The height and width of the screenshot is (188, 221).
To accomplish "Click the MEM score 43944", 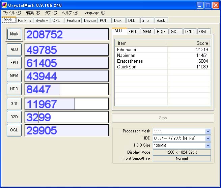I will (x=67, y=76).
